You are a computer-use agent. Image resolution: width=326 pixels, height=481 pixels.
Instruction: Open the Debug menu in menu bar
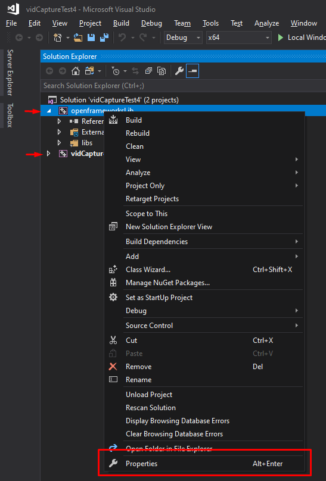(x=151, y=23)
